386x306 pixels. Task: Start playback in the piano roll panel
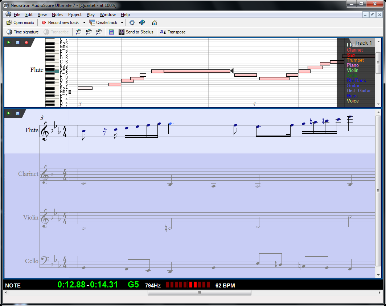pyautogui.click(x=8, y=42)
